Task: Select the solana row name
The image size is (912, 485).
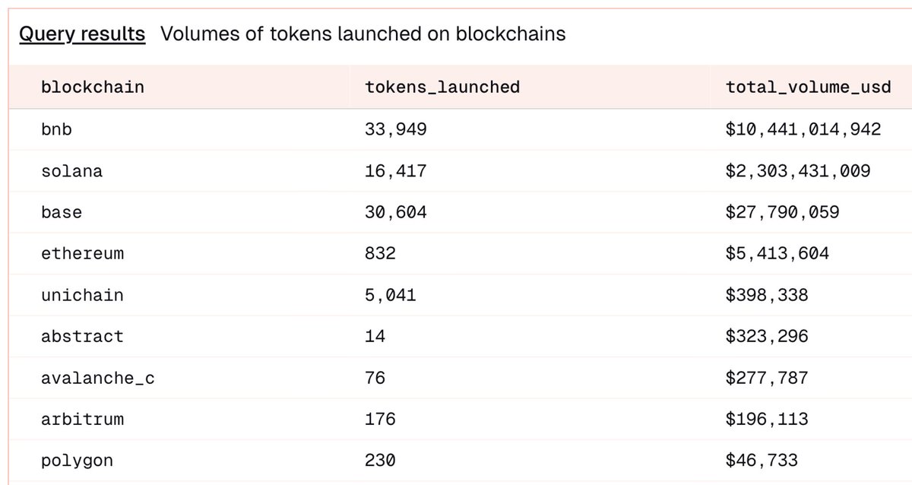Action: click(x=71, y=171)
